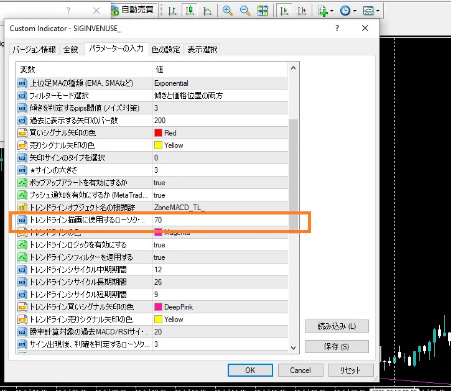Click the 123 icon of トレンドラインシサイクル中期期間 row

[22, 270]
